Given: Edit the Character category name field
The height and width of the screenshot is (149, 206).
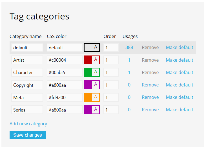Looking at the screenshot, I should coord(27,72).
